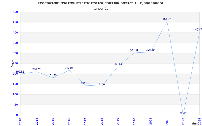Click the 450 y-axis tick label
The height and width of the screenshot is (126, 202).
tap(15, 22)
